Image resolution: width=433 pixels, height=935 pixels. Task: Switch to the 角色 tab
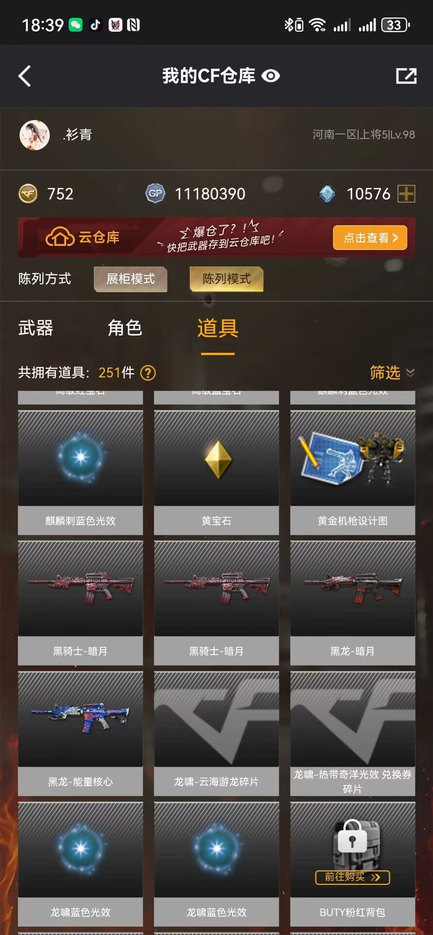click(x=125, y=328)
